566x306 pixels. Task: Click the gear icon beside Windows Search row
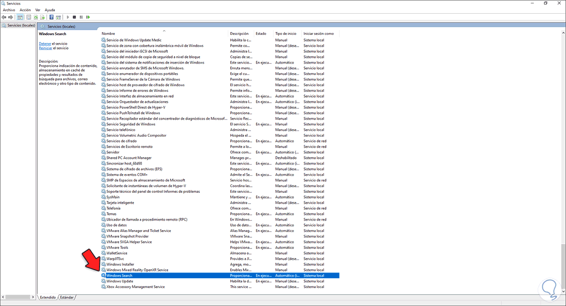coord(104,275)
